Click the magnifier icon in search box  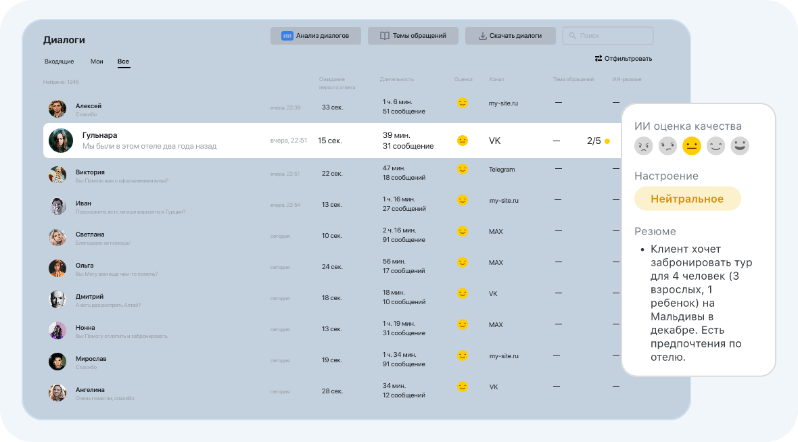coord(573,36)
